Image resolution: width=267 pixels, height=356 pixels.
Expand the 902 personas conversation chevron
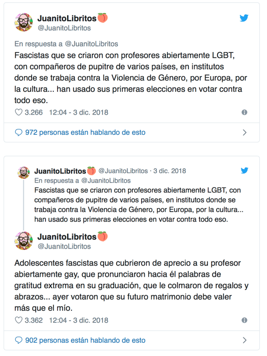click(244, 340)
